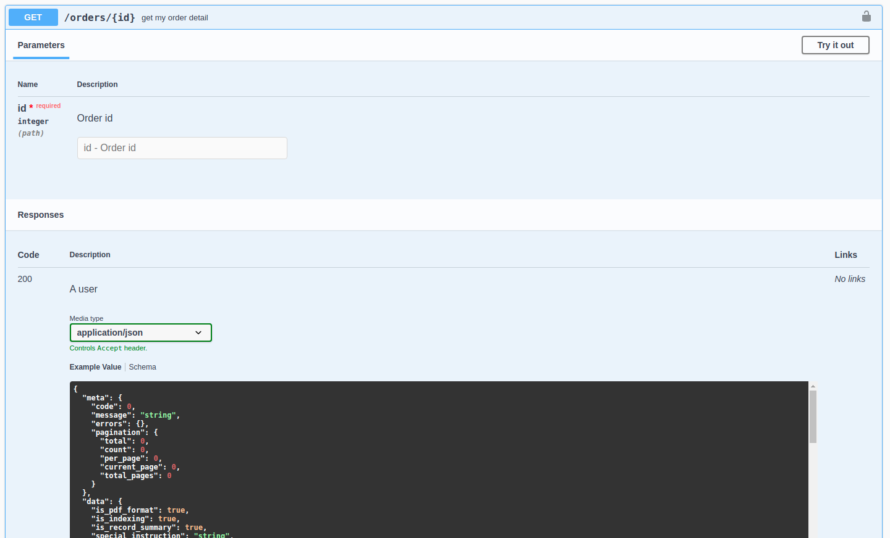Click the GET method badge
The height and width of the screenshot is (538, 890).
coord(33,17)
